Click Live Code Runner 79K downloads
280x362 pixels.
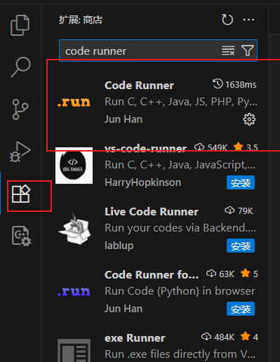(x=239, y=210)
